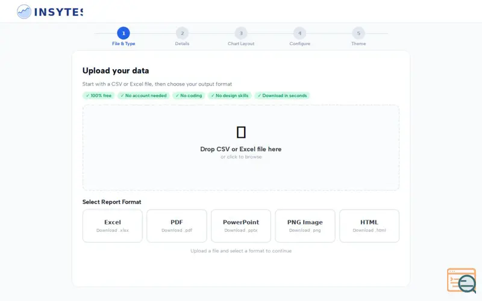Click the INSYTES brand name text
Screen dimensions: 482x301
click(58, 12)
